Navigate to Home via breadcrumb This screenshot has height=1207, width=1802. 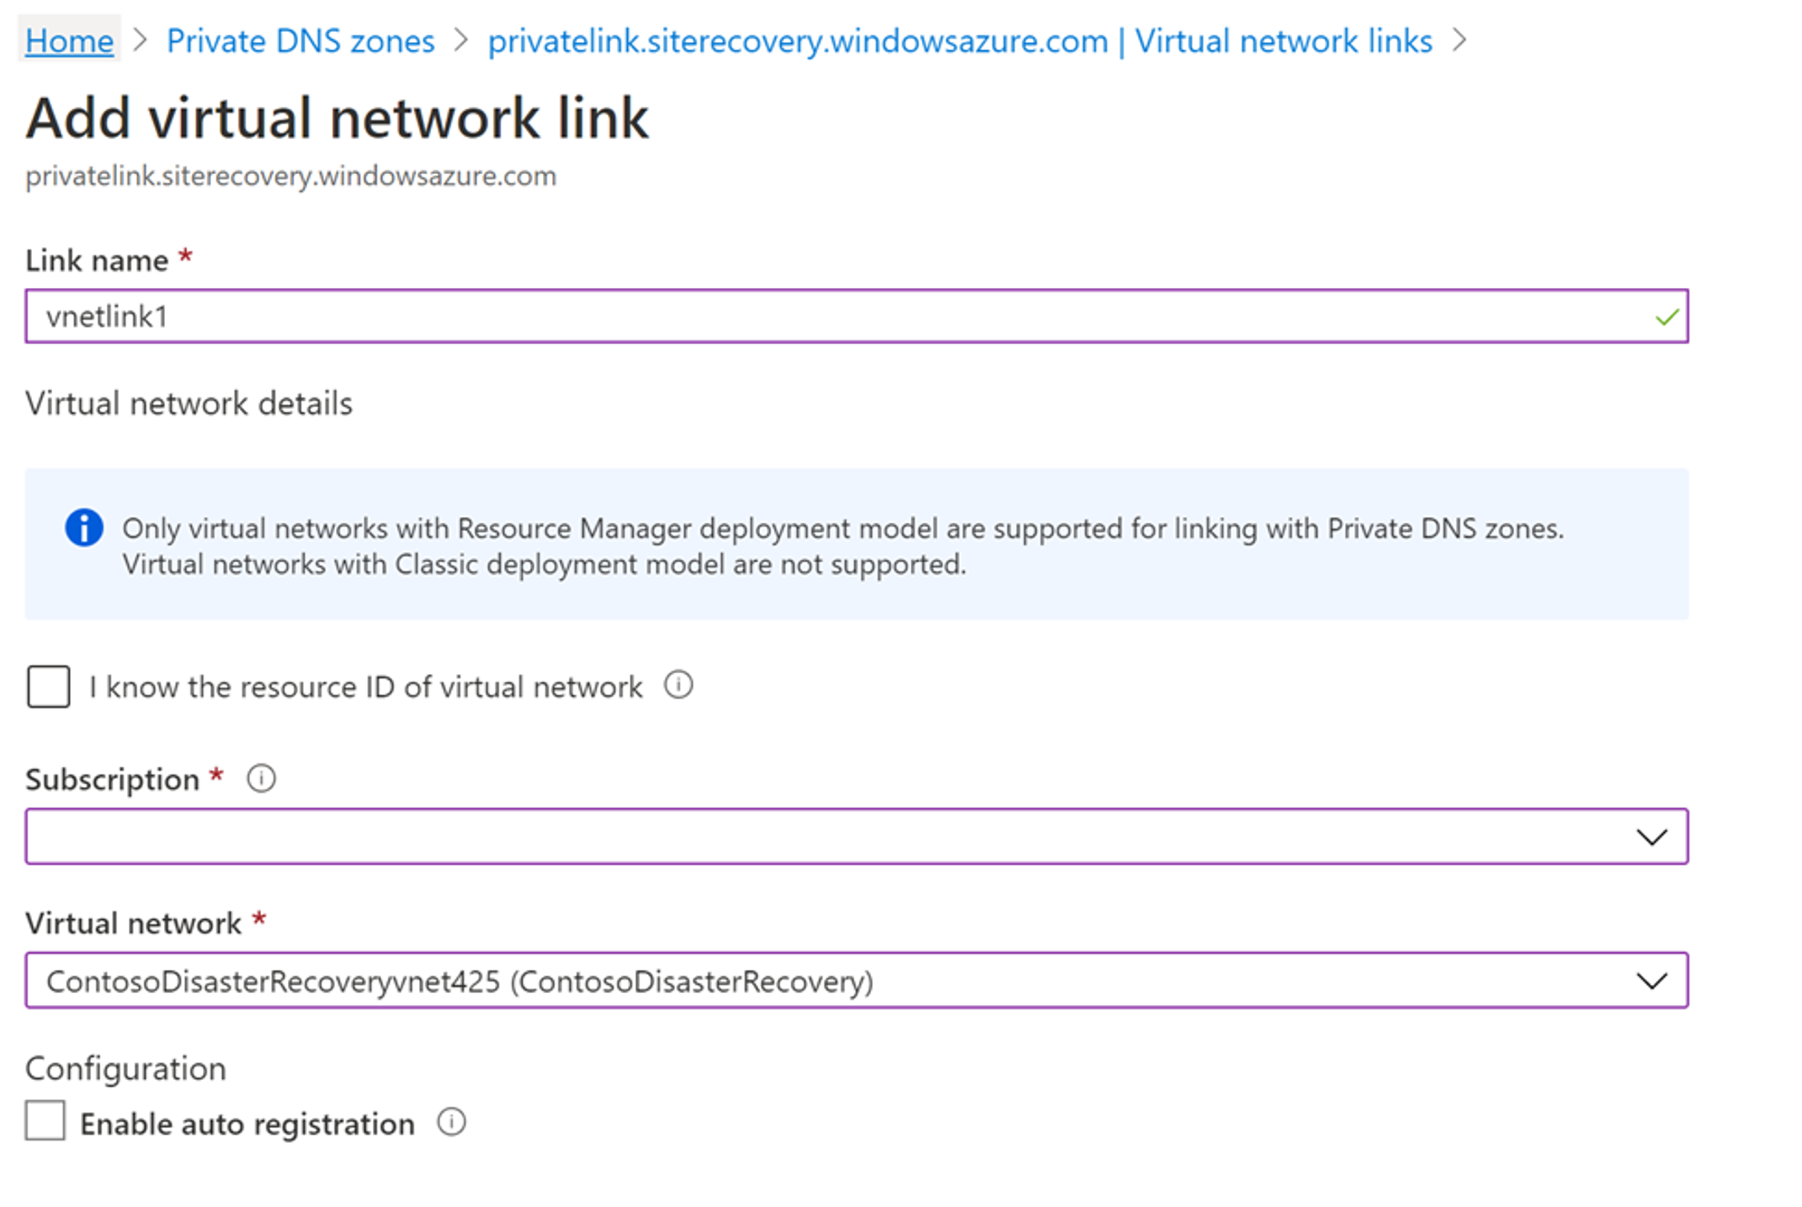[x=69, y=41]
